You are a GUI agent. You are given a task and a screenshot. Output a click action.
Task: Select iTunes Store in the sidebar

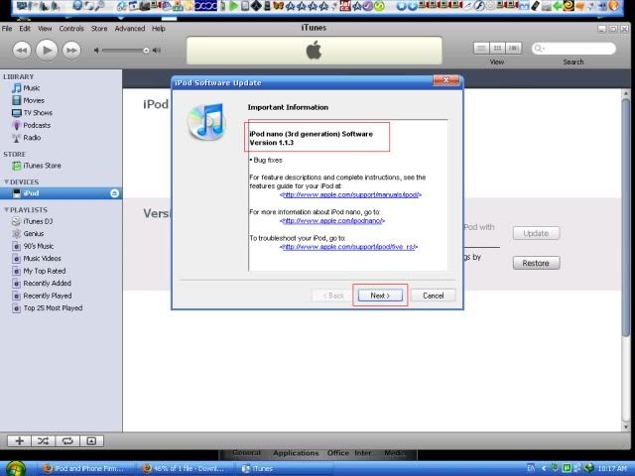coord(41,166)
